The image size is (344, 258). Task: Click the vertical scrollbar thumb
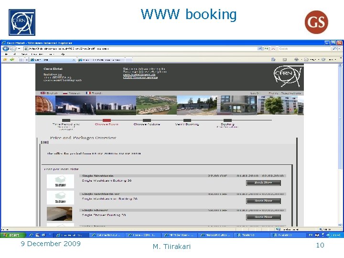(x=340, y=118)
